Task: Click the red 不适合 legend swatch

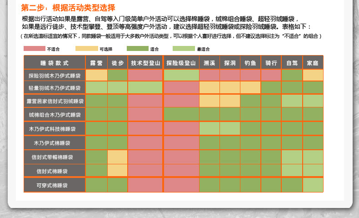Action: [x=35, y=48]
